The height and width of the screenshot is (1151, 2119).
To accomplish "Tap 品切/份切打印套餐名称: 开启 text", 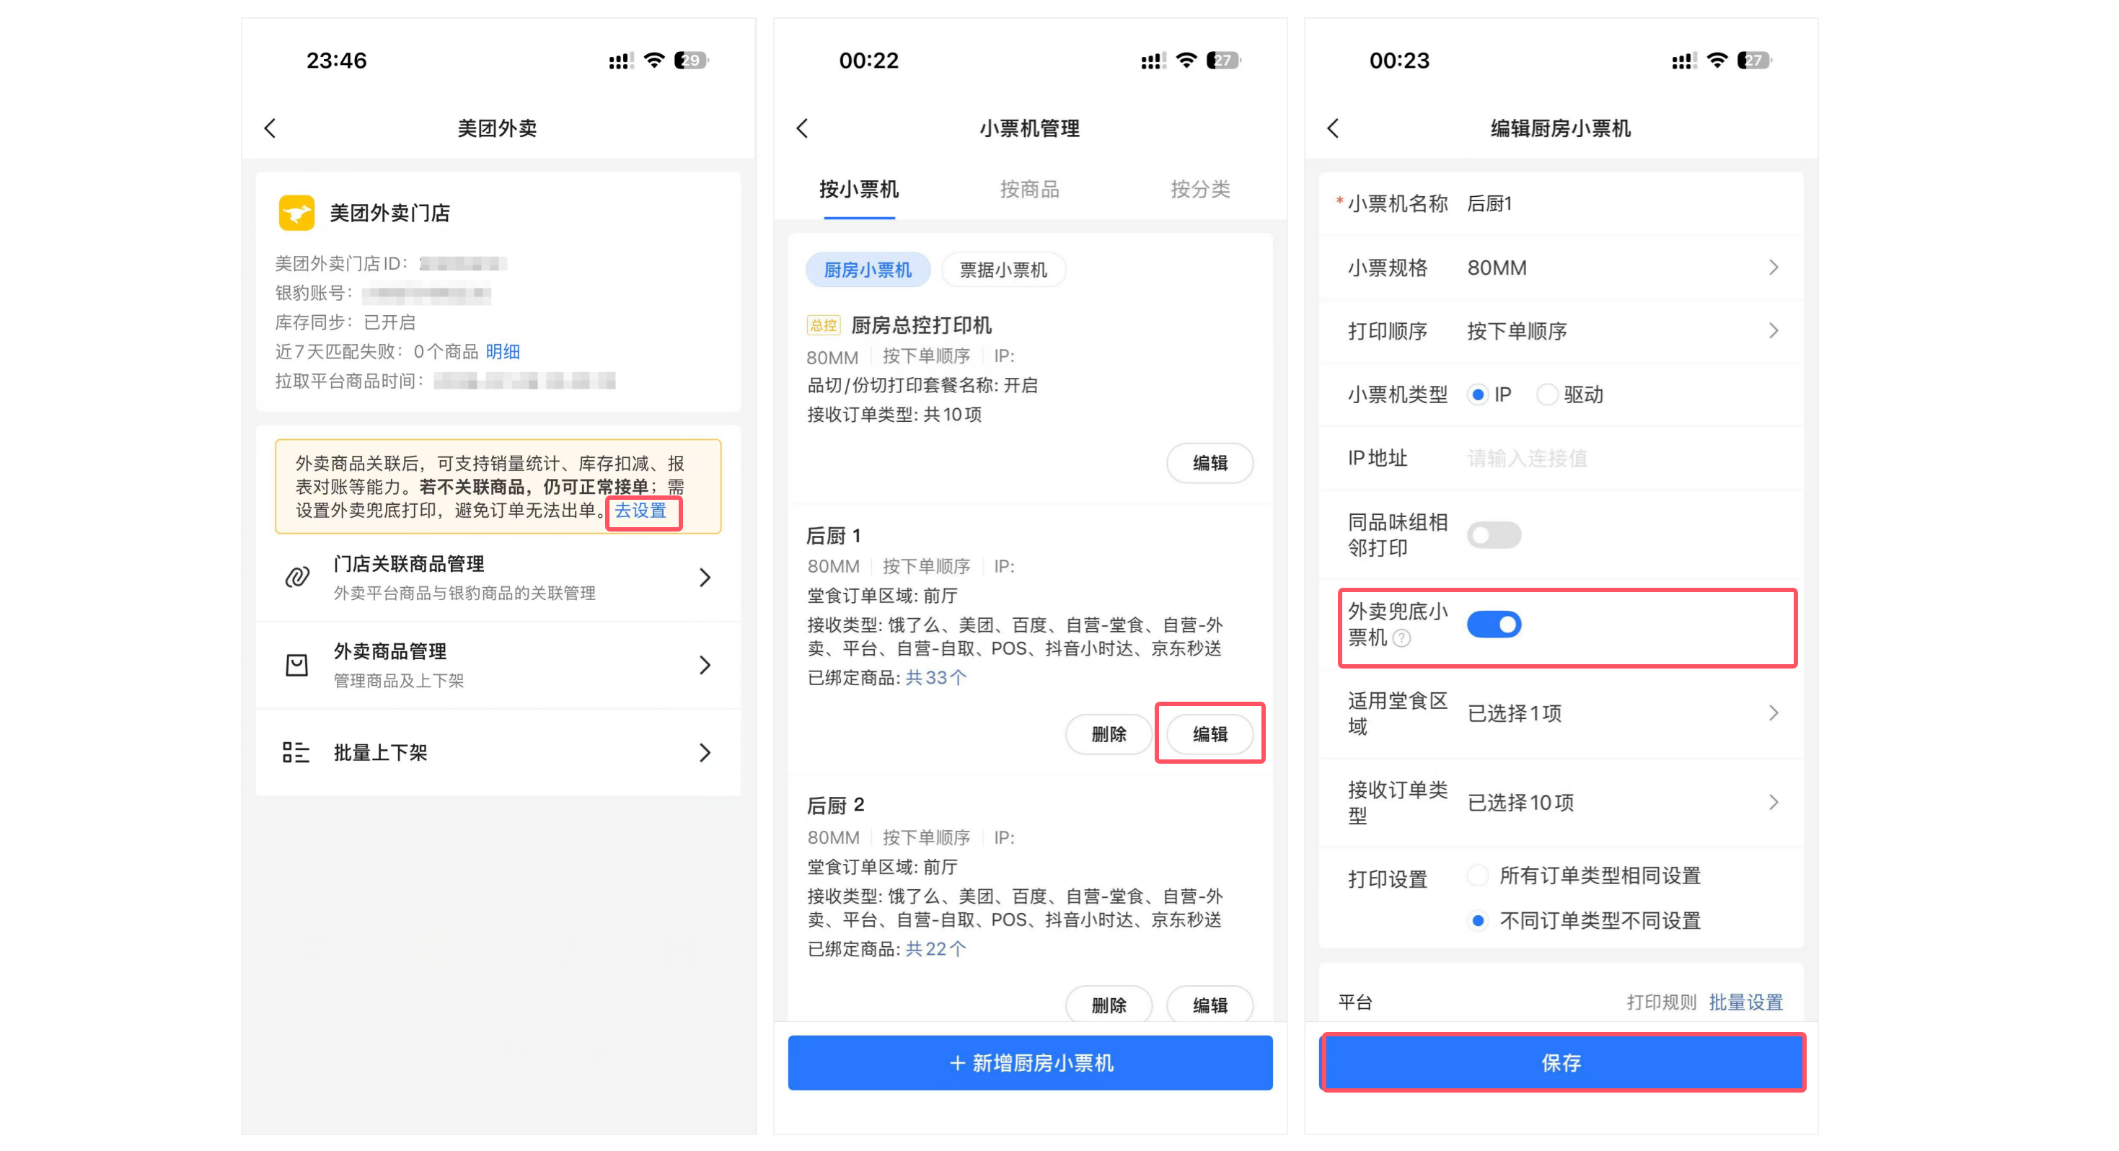I will pyautogui.click(x=922, y=385).
